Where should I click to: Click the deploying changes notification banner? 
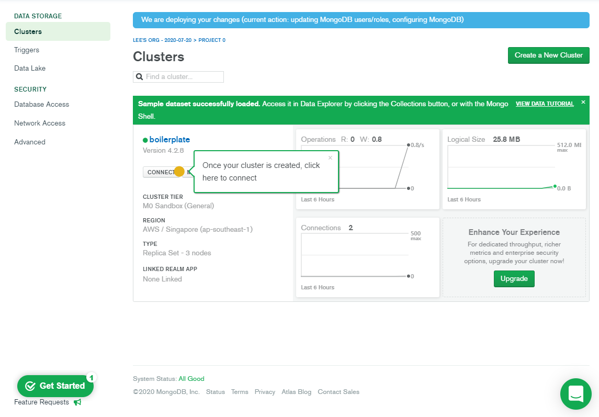click(361, 20)
